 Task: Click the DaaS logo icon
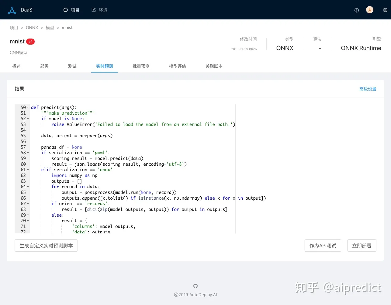tap(12, 10)
